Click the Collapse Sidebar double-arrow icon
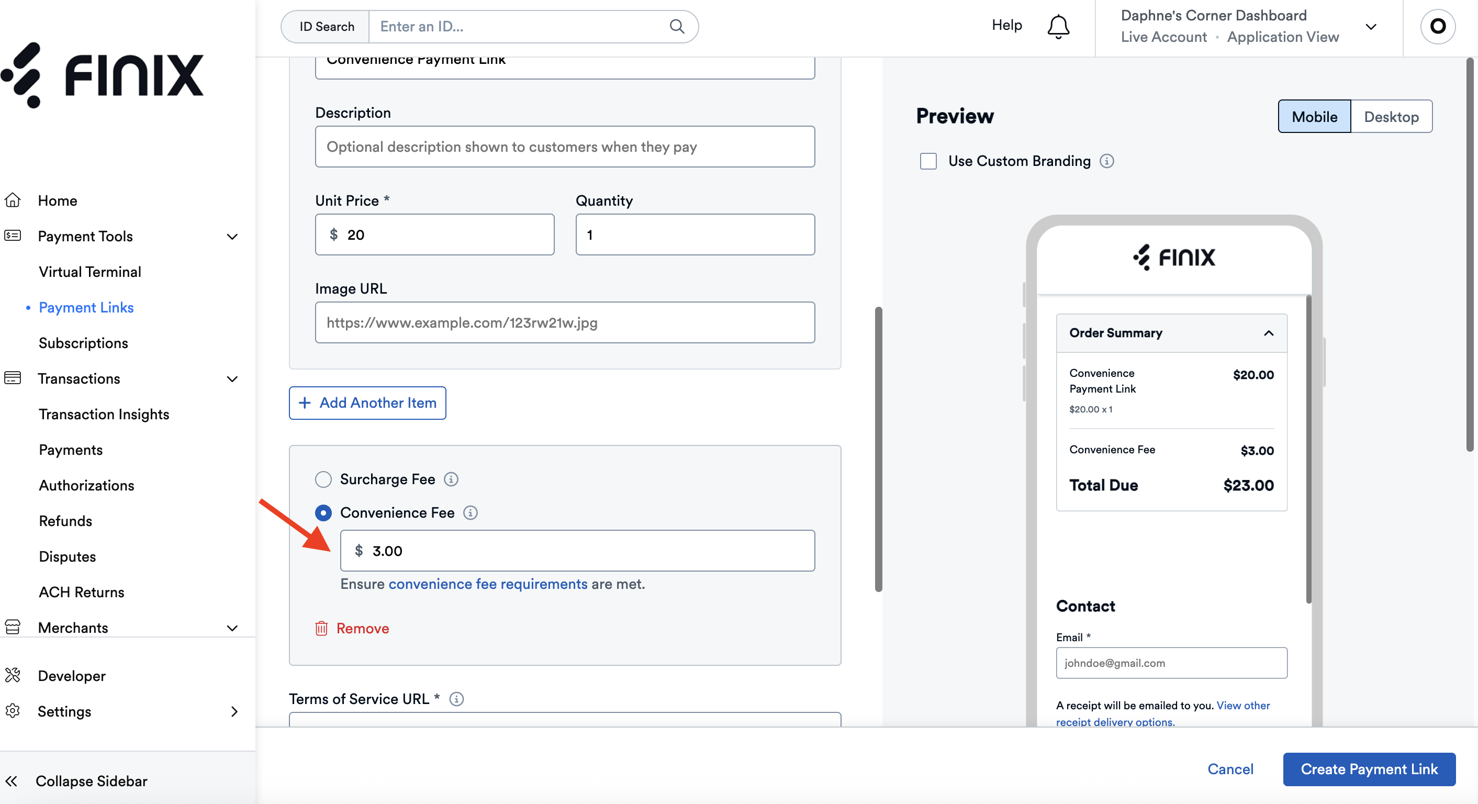The height and width of the screenshot is (804, 1478). [x=12, y=781]
